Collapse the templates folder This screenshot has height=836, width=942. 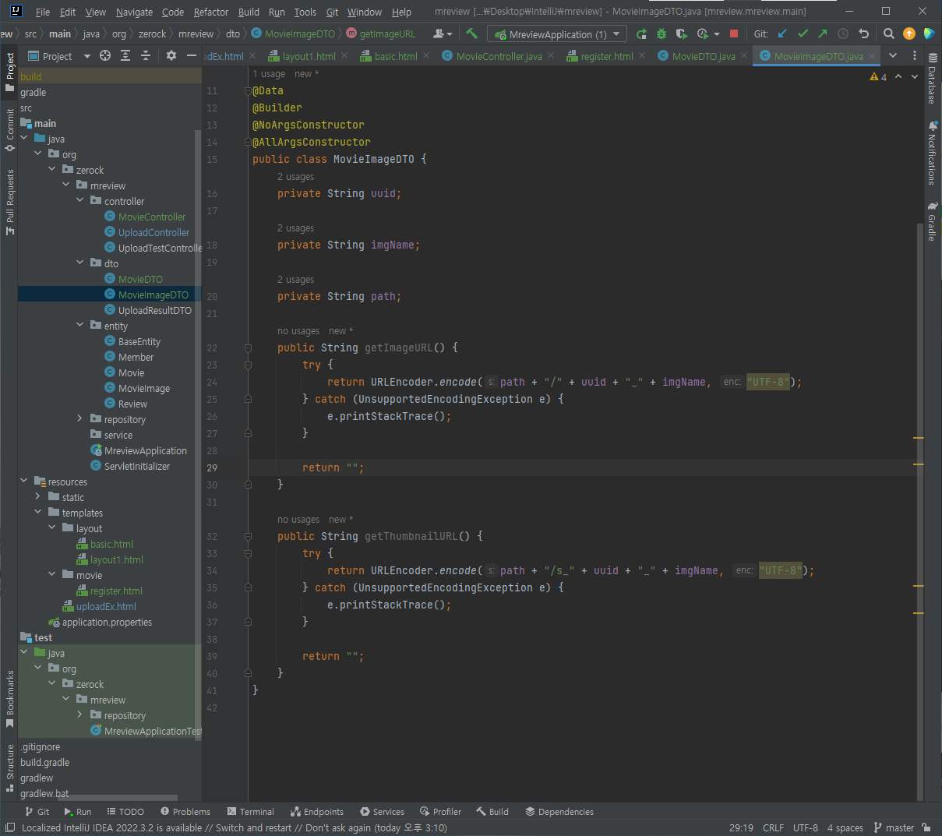[x=38, y=512]
